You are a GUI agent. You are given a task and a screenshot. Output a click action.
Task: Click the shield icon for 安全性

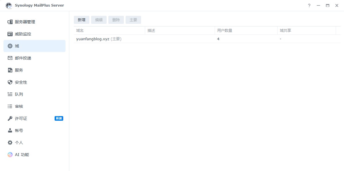(10, 82)
